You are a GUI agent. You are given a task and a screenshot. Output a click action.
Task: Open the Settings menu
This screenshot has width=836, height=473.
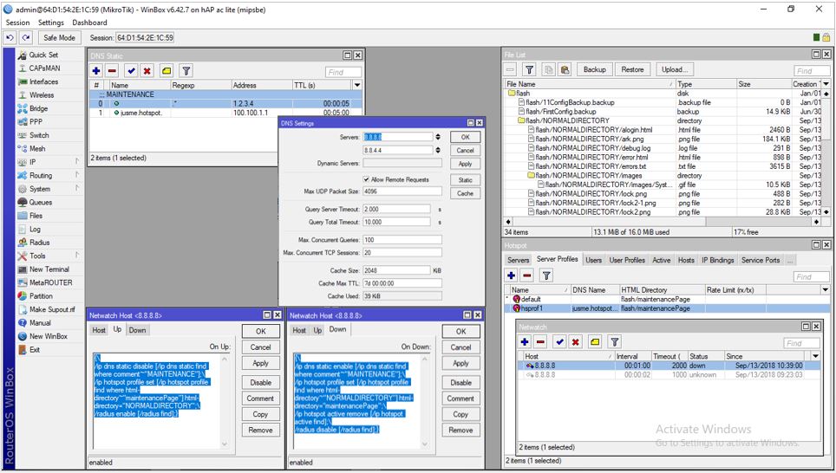(50, 23)
